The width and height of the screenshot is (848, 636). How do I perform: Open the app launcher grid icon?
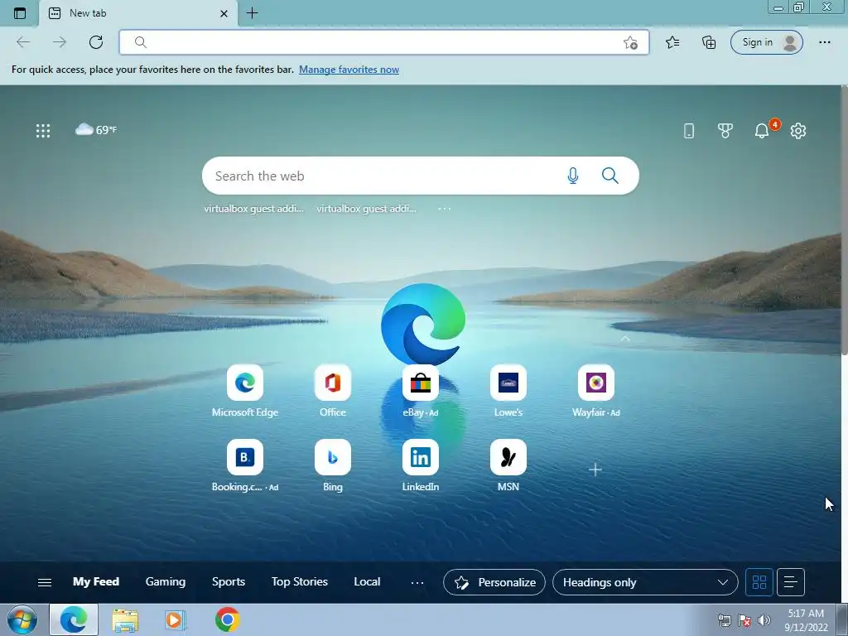tap(43, 130)
